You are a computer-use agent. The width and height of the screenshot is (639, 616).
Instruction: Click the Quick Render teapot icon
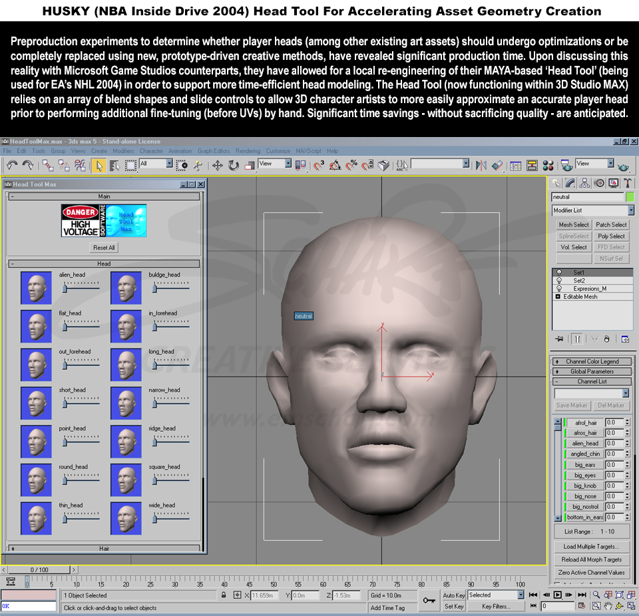click(x=623, y=166)
